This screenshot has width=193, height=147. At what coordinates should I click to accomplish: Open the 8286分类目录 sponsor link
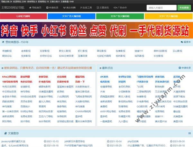coord(66,56)
